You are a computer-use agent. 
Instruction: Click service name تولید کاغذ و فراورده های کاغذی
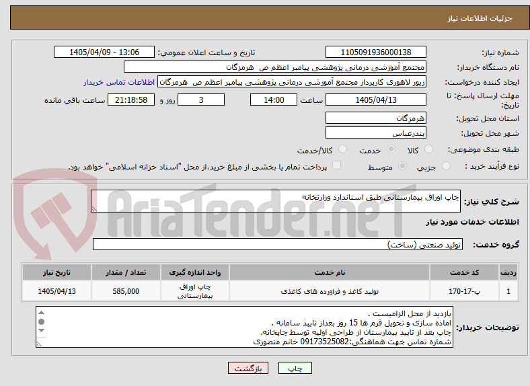[x=330, y=291]
